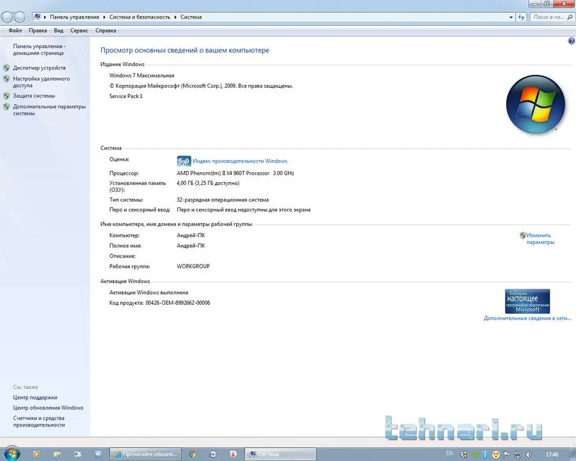Open Action Center flag icon in tray
This screenshot has width=576, height=461.
[507, 455]
